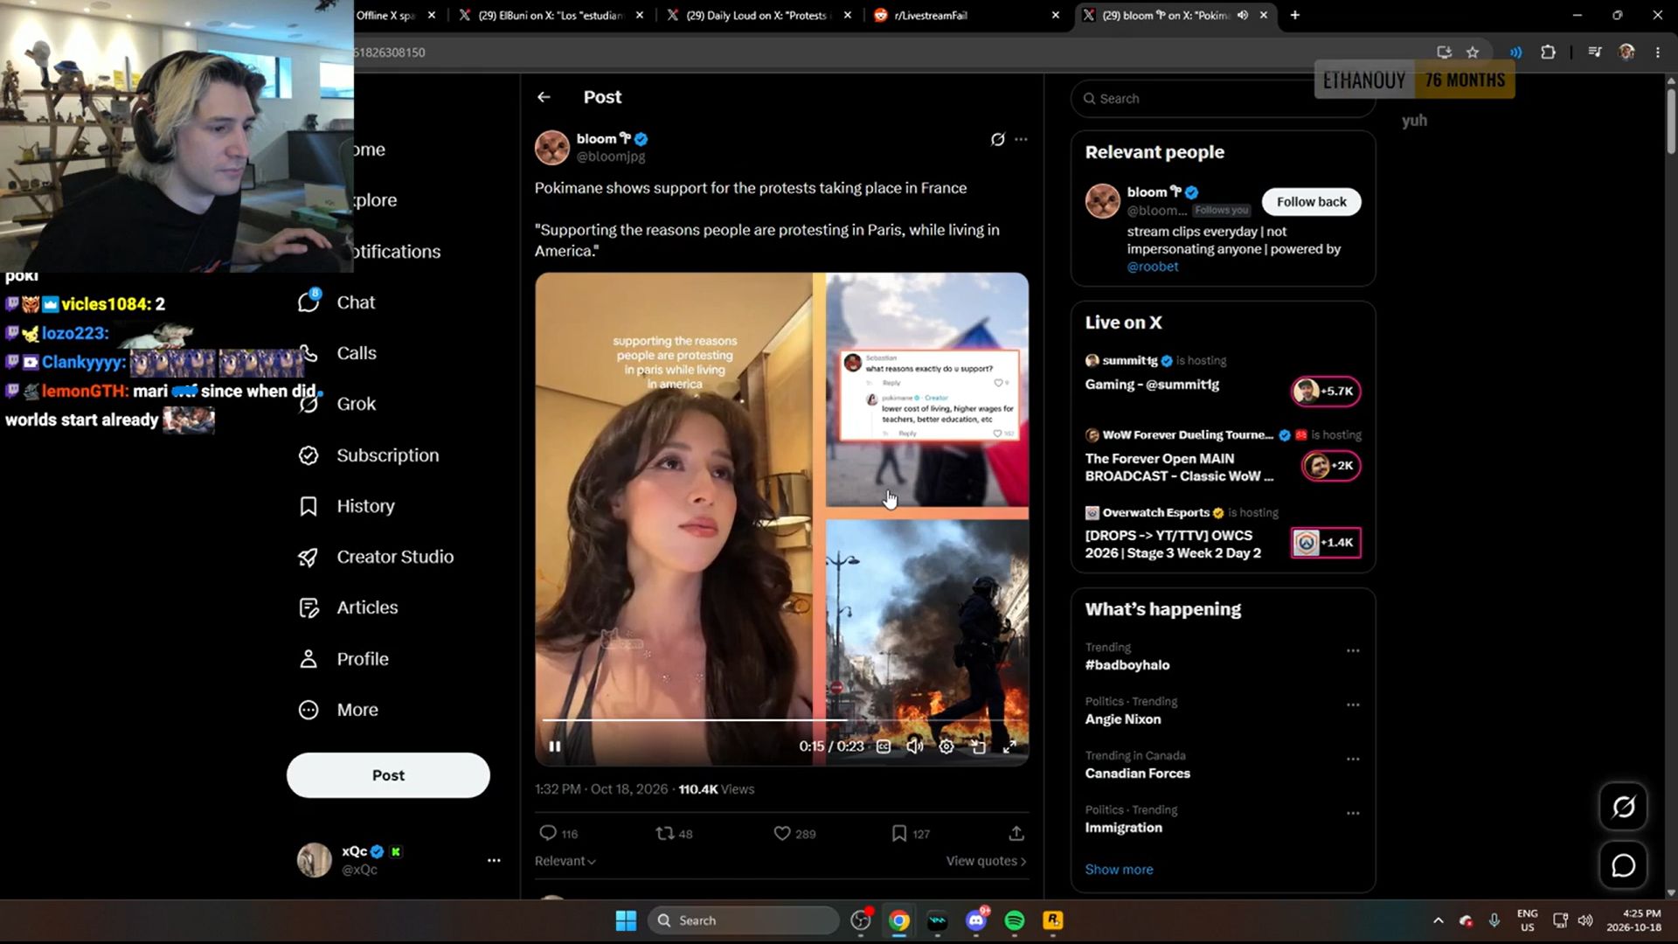Open the @roobet mention link
The width and height of the screenshot is (1678, 944).
tap(1152, 267)
